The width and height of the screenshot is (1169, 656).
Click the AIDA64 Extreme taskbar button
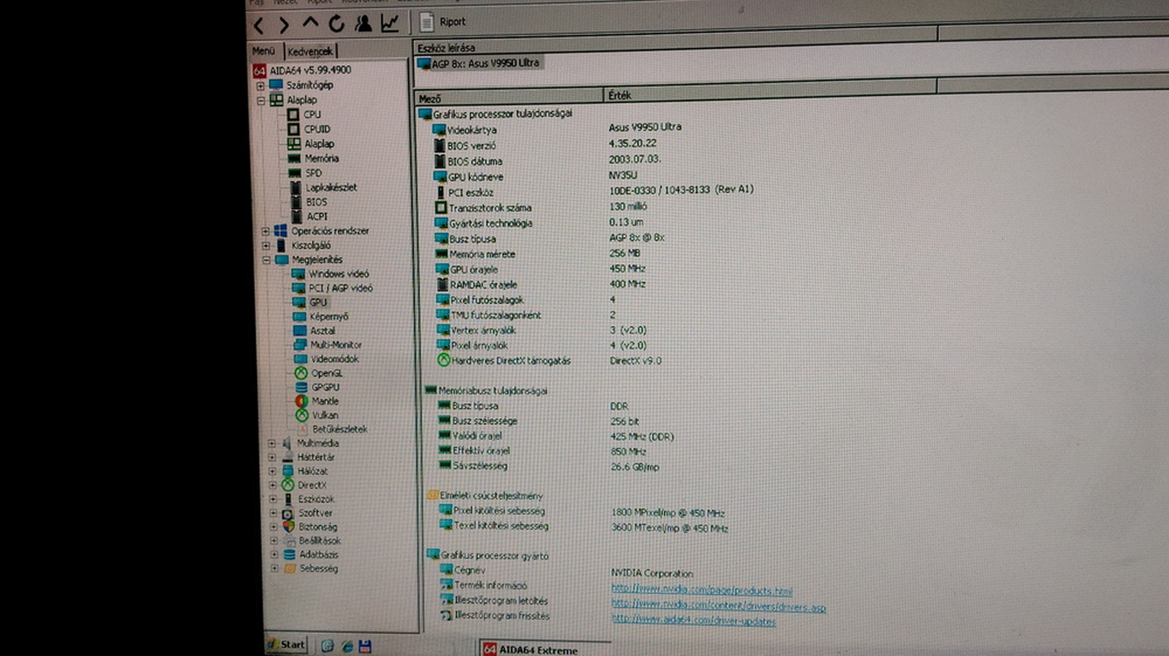click(x=544, y=649)
